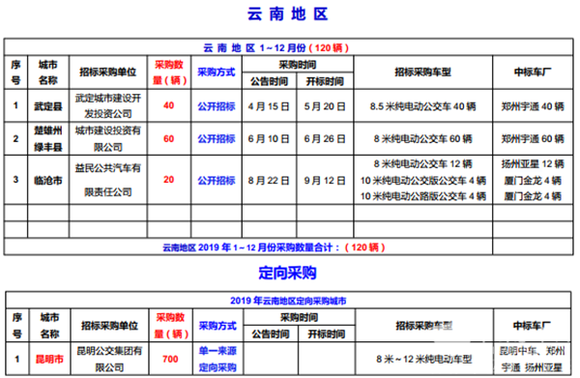The width and height of the screenshot is (580, 378).
Task: Select the 武定县 city cell
Action: (x=48, y=106)
